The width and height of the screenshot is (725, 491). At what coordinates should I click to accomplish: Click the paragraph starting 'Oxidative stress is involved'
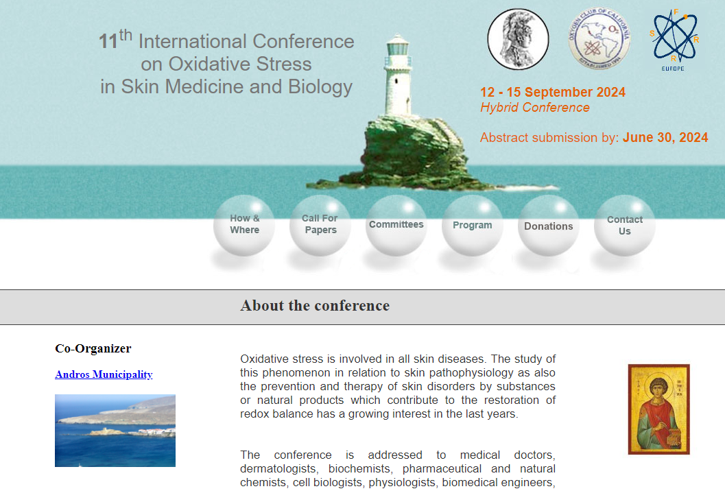pyautogui.click(x=398, y=386)
